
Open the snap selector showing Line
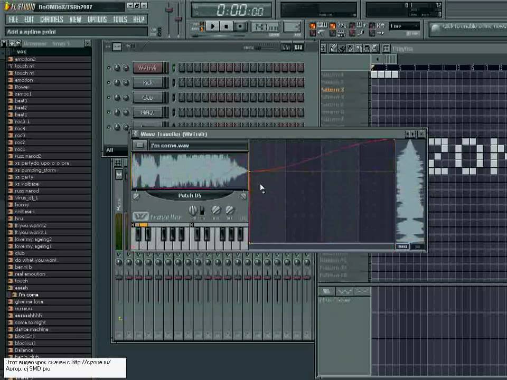pos(404,26)
